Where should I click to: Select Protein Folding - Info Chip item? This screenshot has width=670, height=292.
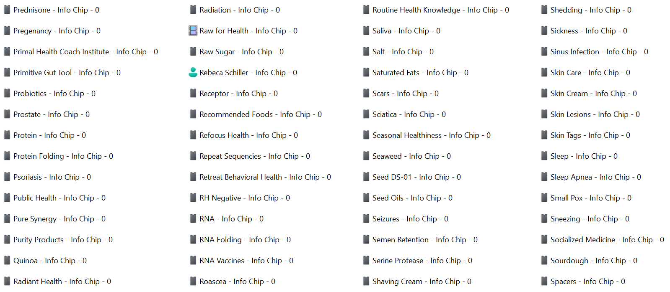(x=63, y=156)
